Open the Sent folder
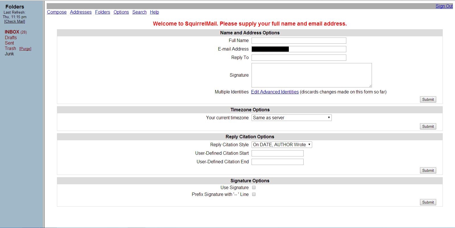 point(9,43)
